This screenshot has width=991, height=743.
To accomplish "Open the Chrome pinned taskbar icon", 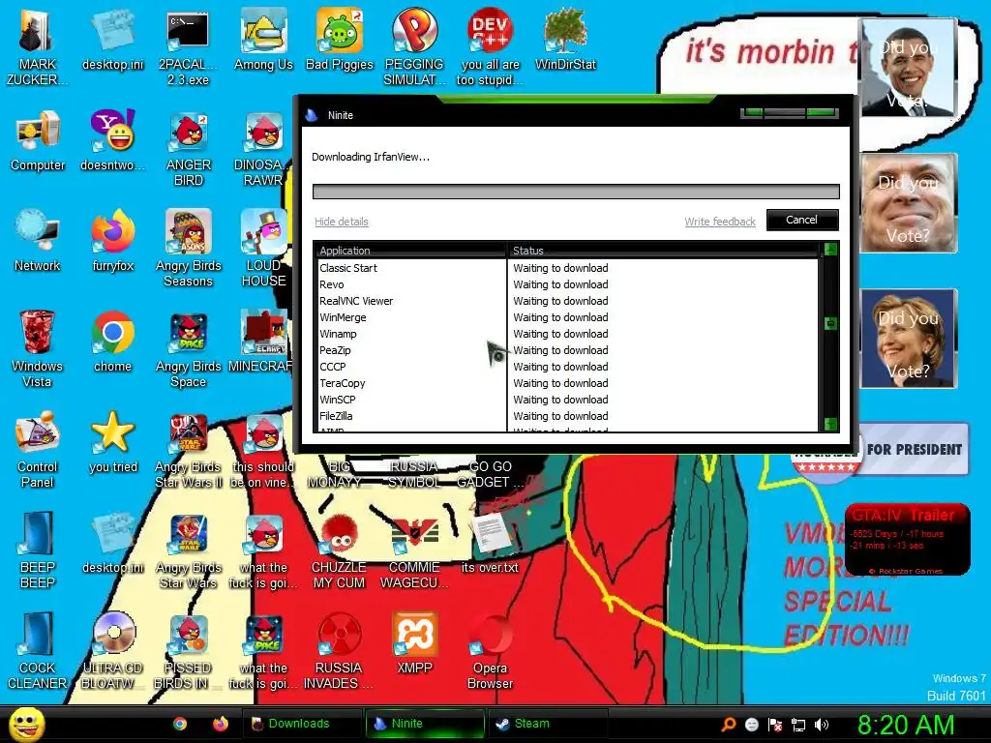I will pos(180,724).
